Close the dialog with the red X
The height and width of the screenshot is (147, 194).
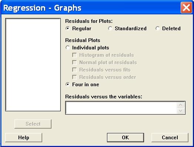(x=186, y=8)
